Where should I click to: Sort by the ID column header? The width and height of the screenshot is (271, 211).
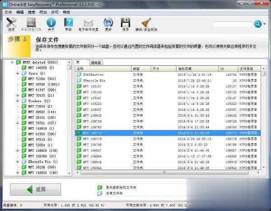[x=228, y=69]
